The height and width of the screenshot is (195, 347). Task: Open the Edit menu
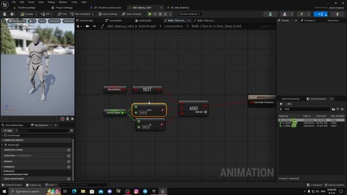[x=22, y=2]
